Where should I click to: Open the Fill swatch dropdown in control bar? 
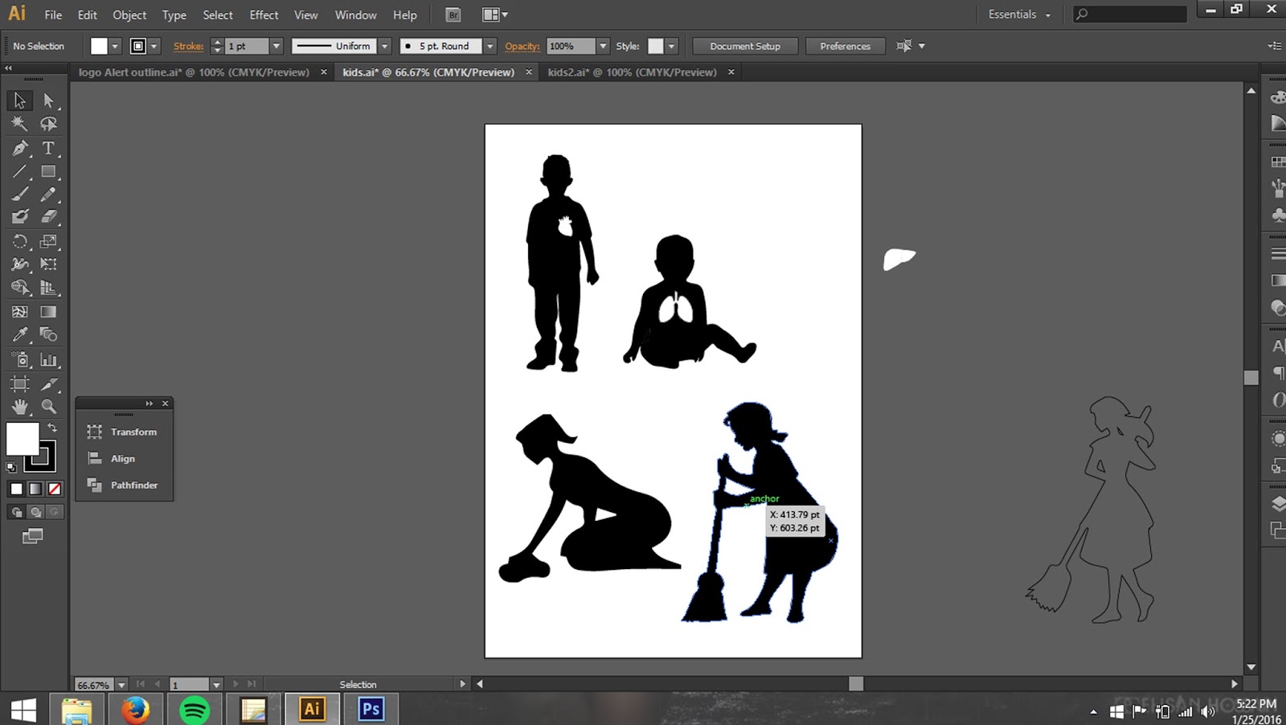115,46
